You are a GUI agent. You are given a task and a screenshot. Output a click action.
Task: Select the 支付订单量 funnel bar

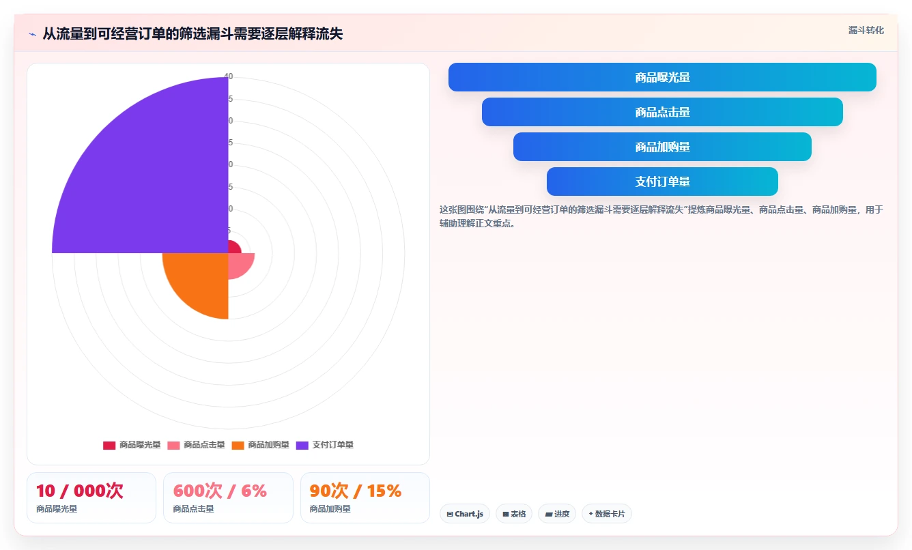click(662, 182)
